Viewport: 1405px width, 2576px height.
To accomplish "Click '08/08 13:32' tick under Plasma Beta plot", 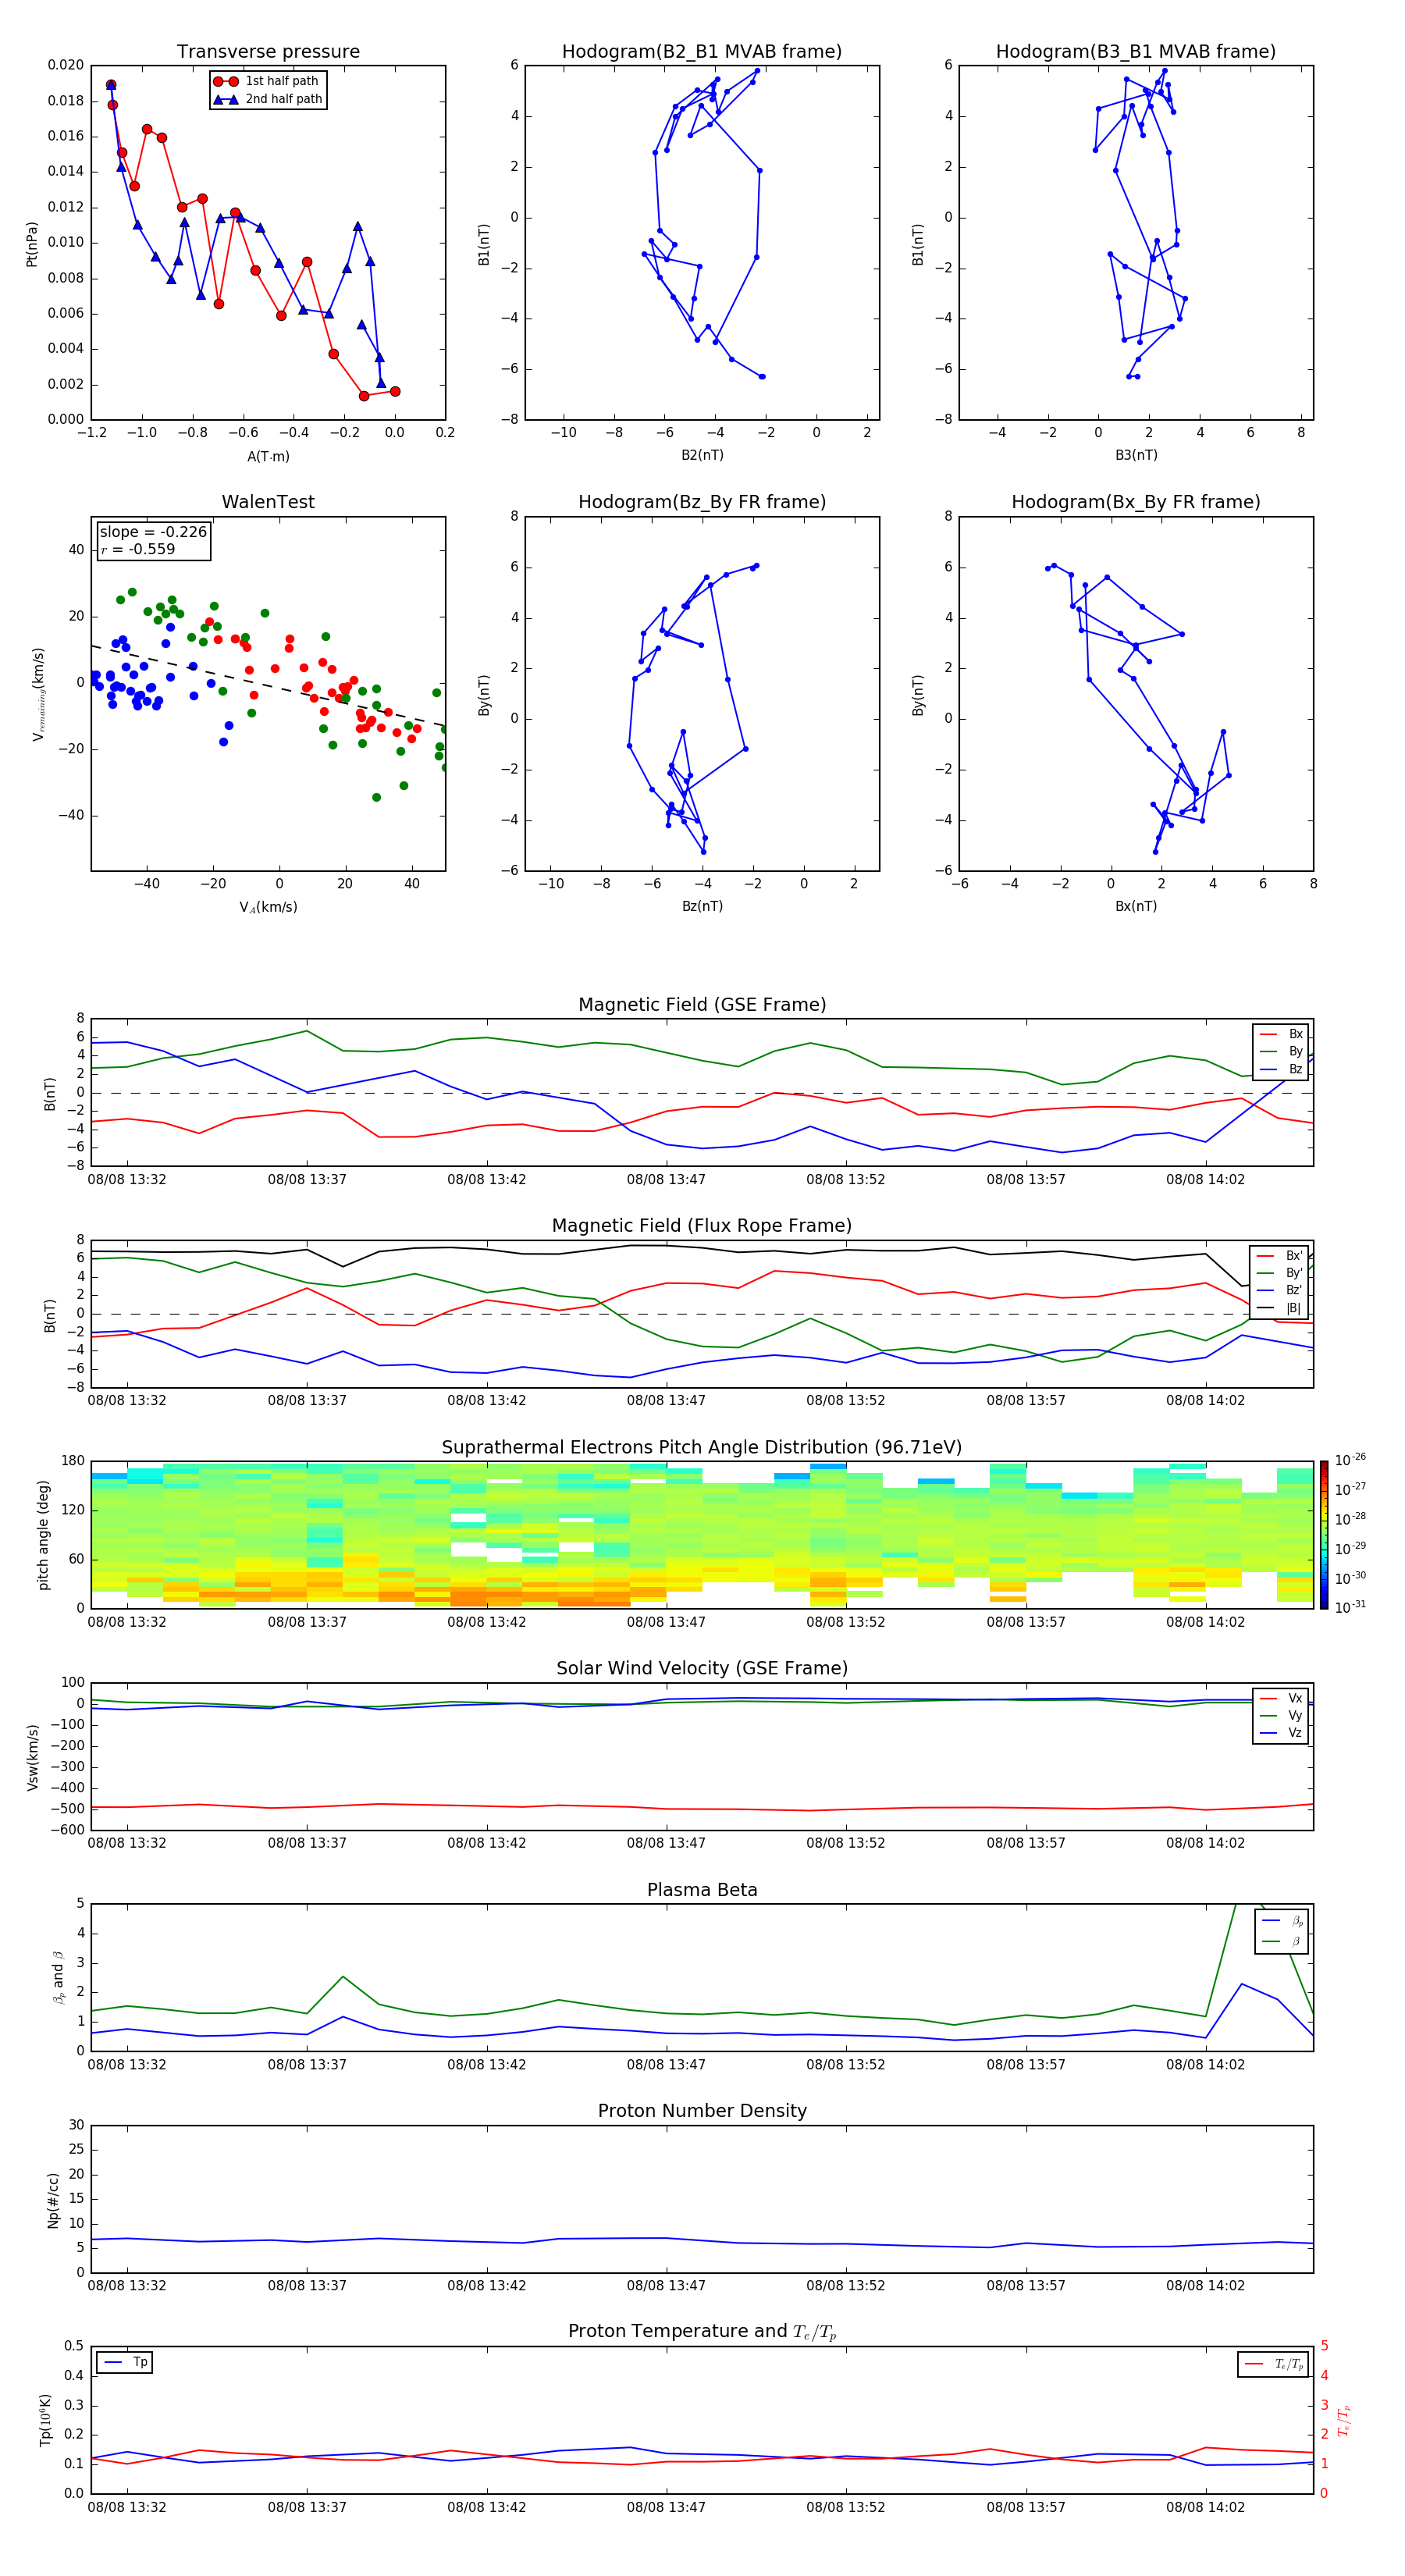I will pyautogui.click(x=127, y=2064).
